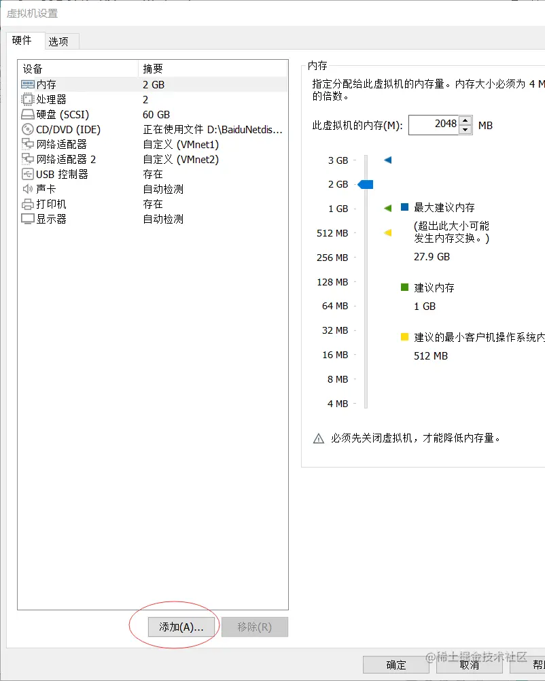Select the first network adapter icon
Image resolution: width=545 pixels, height=681 pixels.
(x=27, y=144)
